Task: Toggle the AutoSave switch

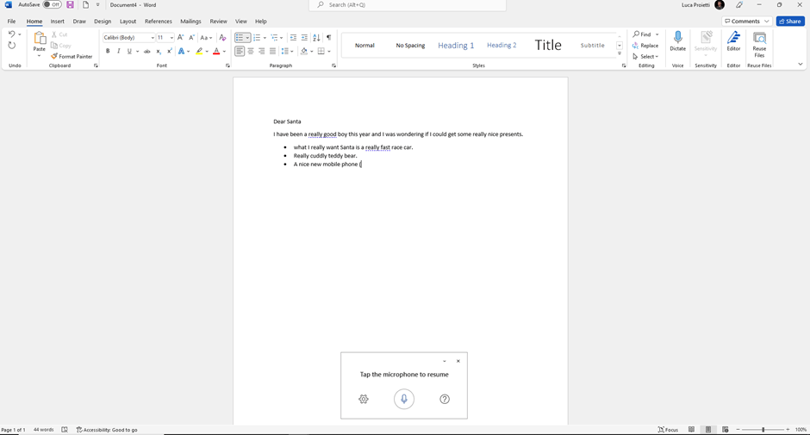Action: pyautogui.click(x=52, y=5)
